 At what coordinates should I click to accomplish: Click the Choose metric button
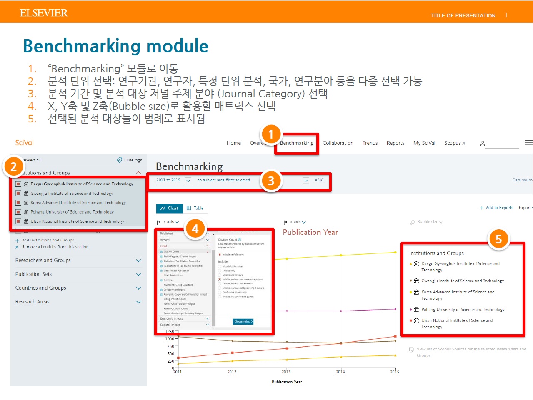[243, 322]
